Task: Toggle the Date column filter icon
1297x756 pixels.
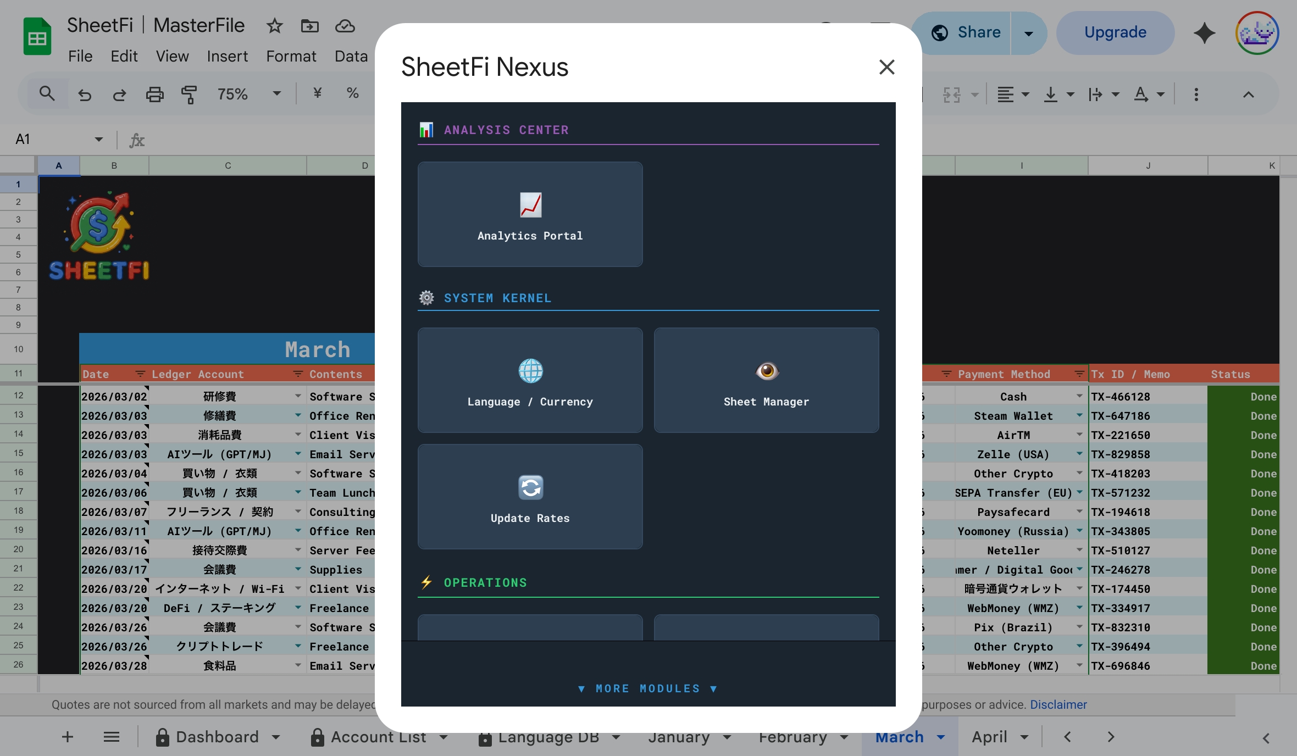Action: tap(140, 374)
